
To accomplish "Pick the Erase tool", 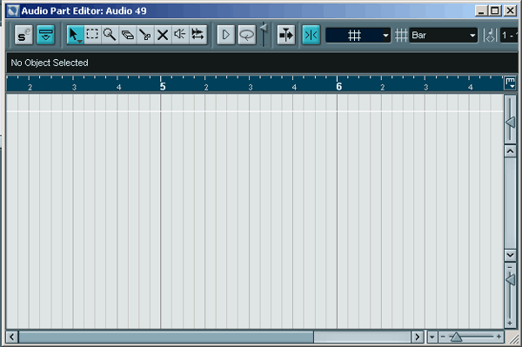I will tap(128, 35).
